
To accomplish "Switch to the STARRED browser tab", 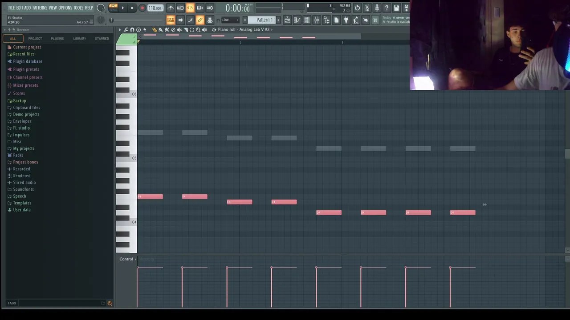I will click(x=102, y=39).
